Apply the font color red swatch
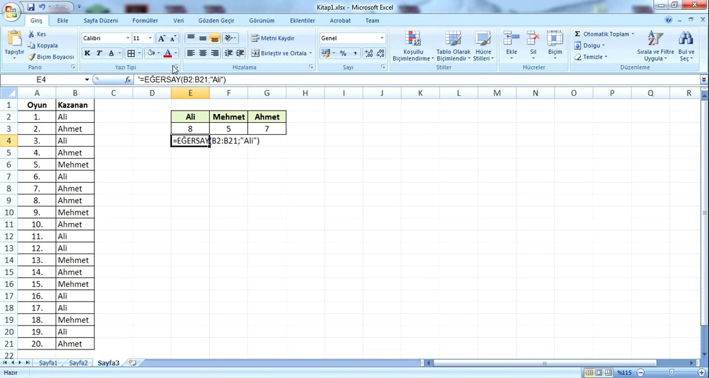 click(x=167, y=53)
